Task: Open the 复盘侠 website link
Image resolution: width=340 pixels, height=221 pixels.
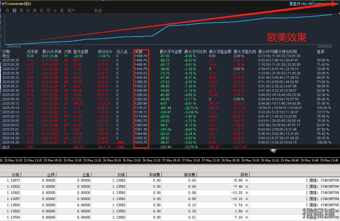Action: pos(314,4)
